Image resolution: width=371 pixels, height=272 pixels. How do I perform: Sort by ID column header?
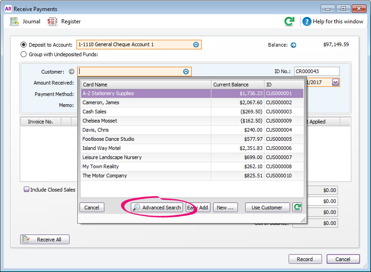click(284, 85)
